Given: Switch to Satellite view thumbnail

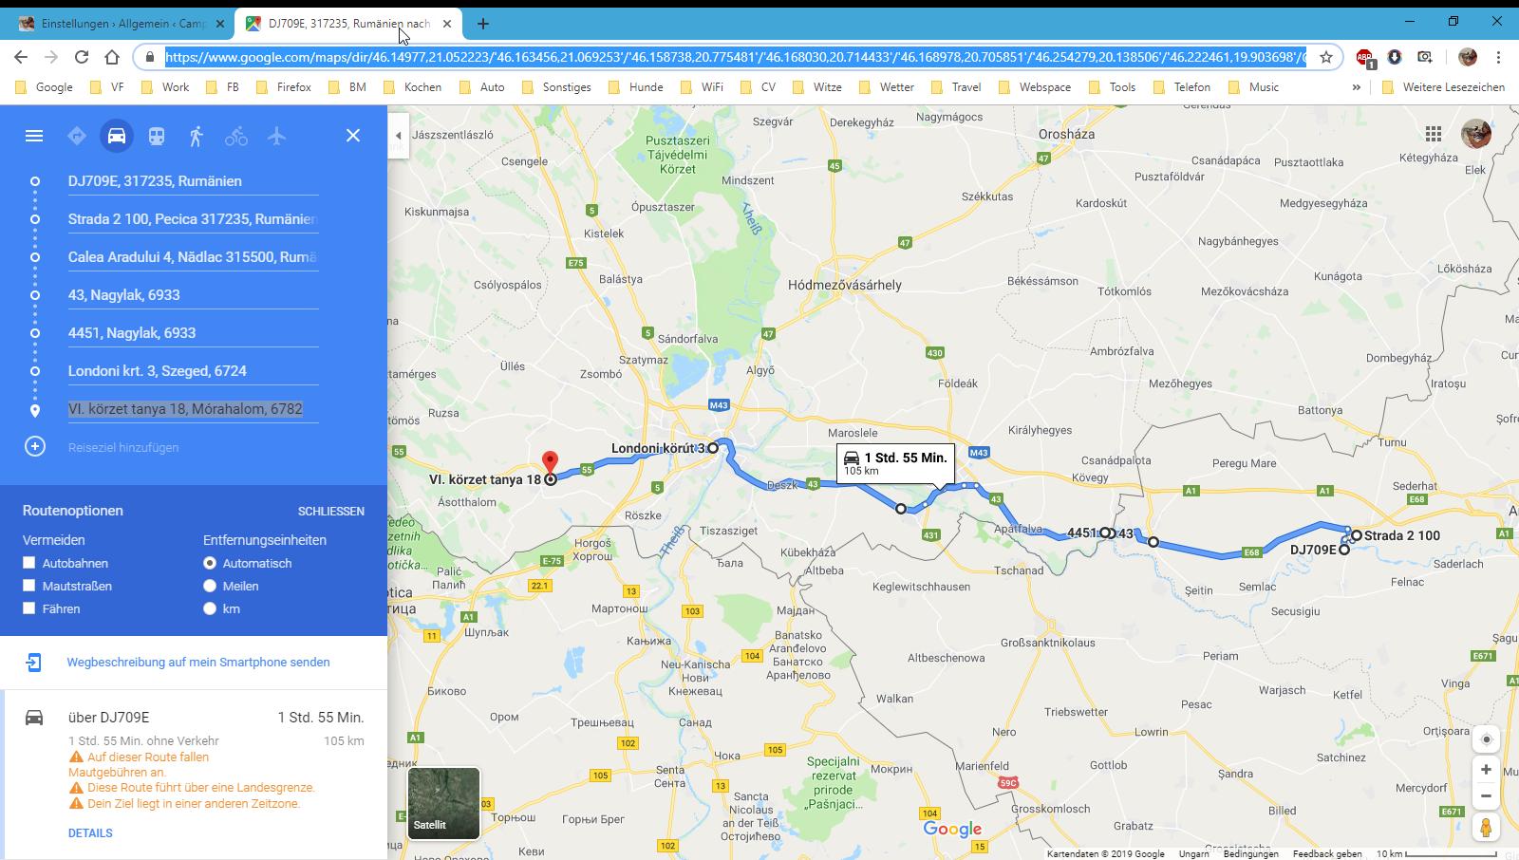Looking at the screenshot, I should [443, 803].
